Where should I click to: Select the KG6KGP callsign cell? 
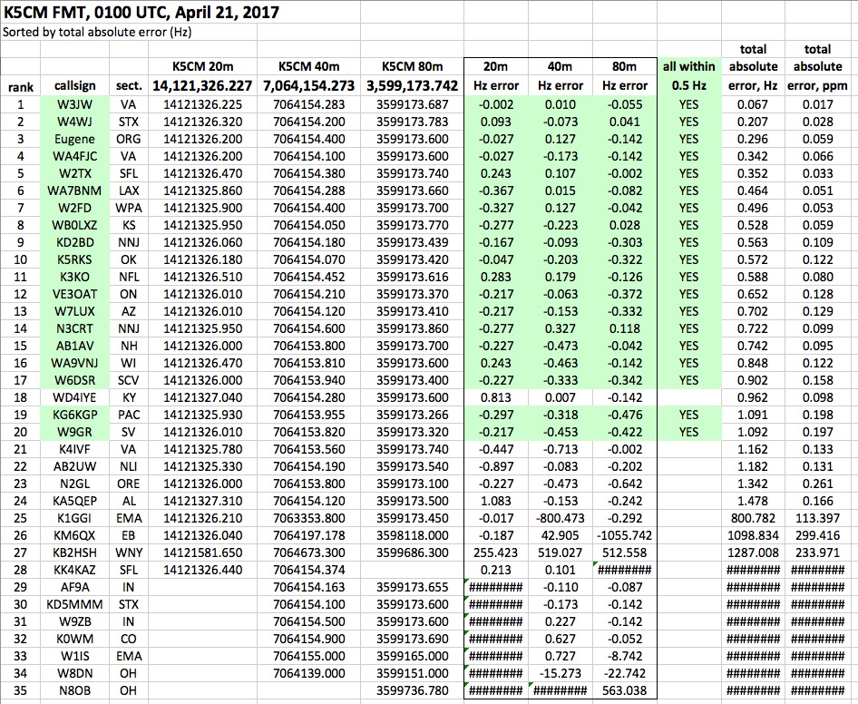coord(75,415)
